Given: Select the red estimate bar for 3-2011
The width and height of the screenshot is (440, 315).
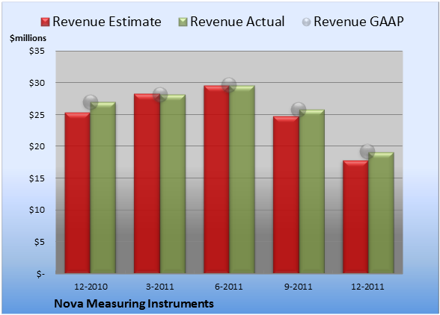Looking at the screenshot, I should pos(147,184).
